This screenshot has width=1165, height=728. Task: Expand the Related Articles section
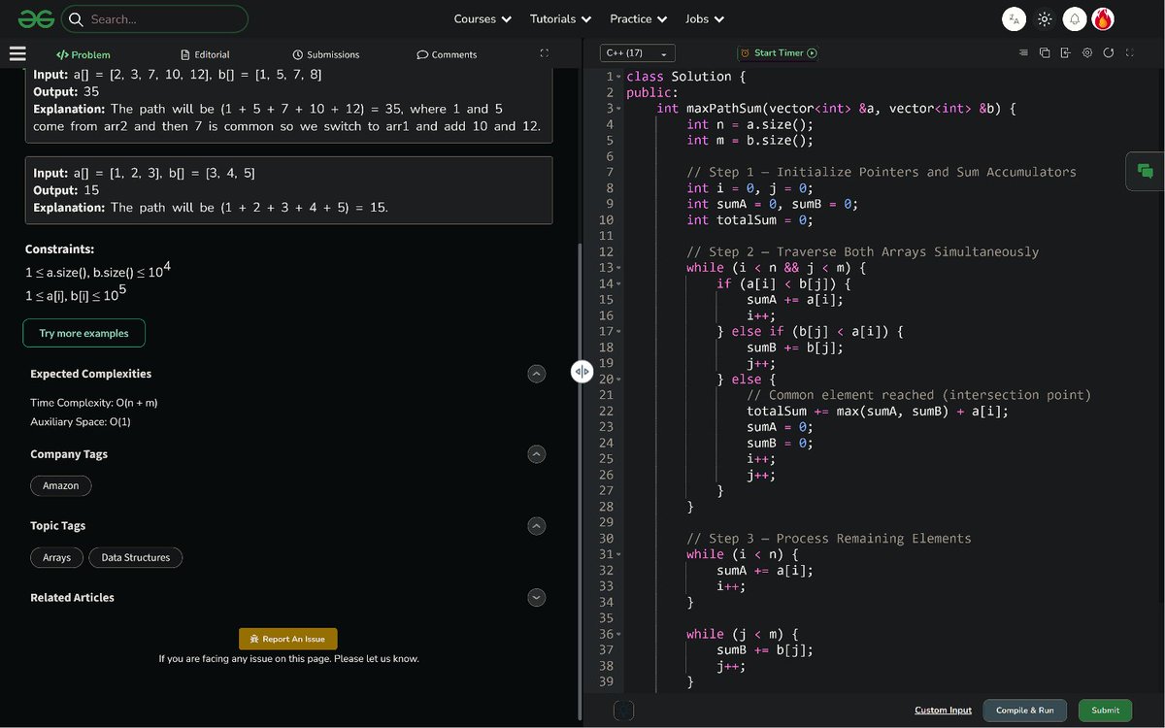pos(537,598)
